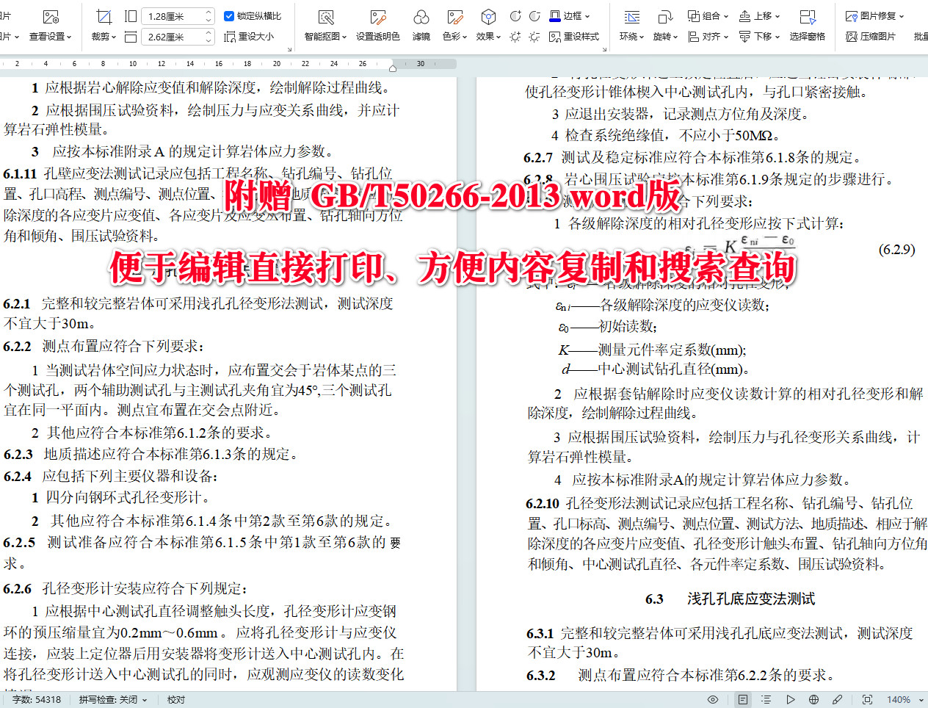
Task: Click the 环绕 text wrap icon
Action: [631, 16]
